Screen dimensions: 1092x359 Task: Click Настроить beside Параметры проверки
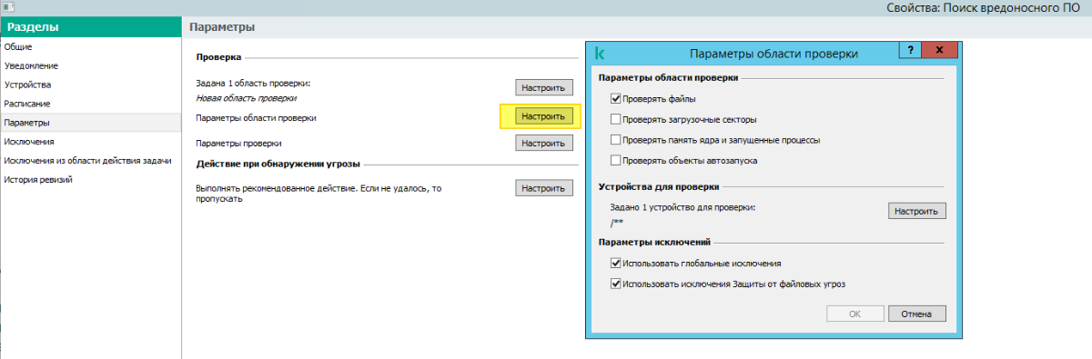544,143
